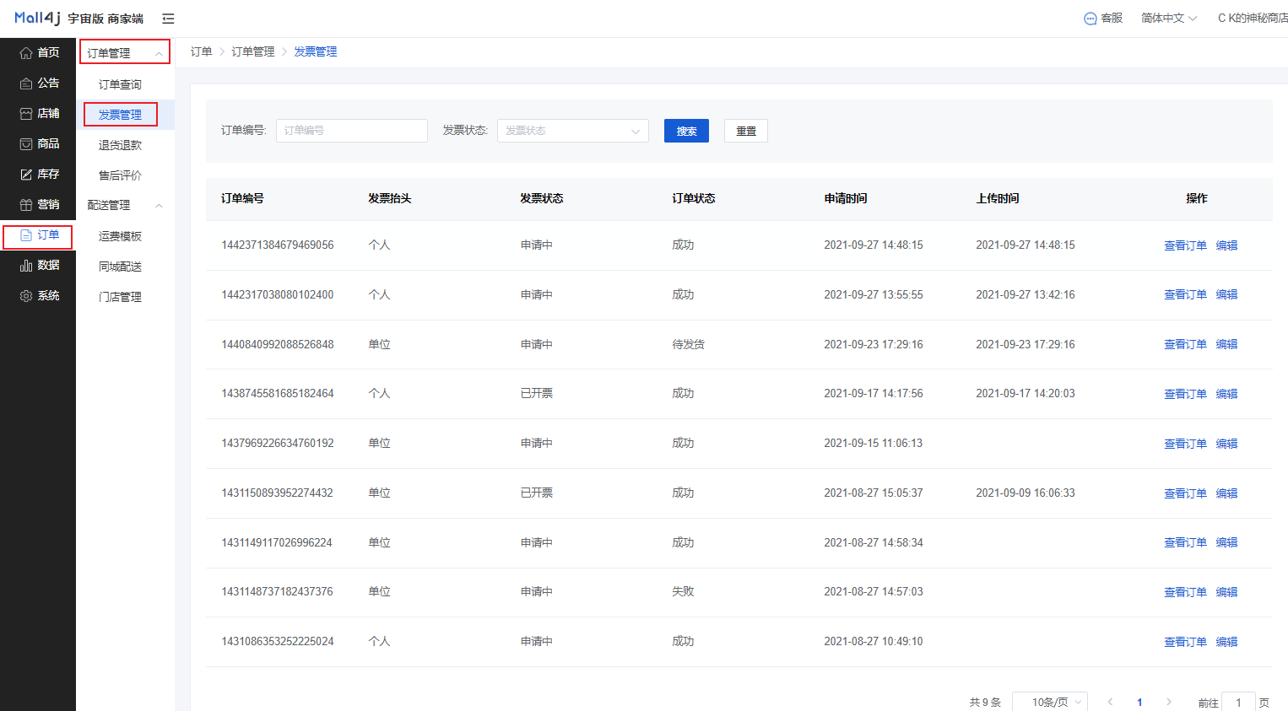The height and width of the screenshot is (711, 1288).
Task: Click upload time 2021-09-09 16:06:33
Action: [1026, 493]
